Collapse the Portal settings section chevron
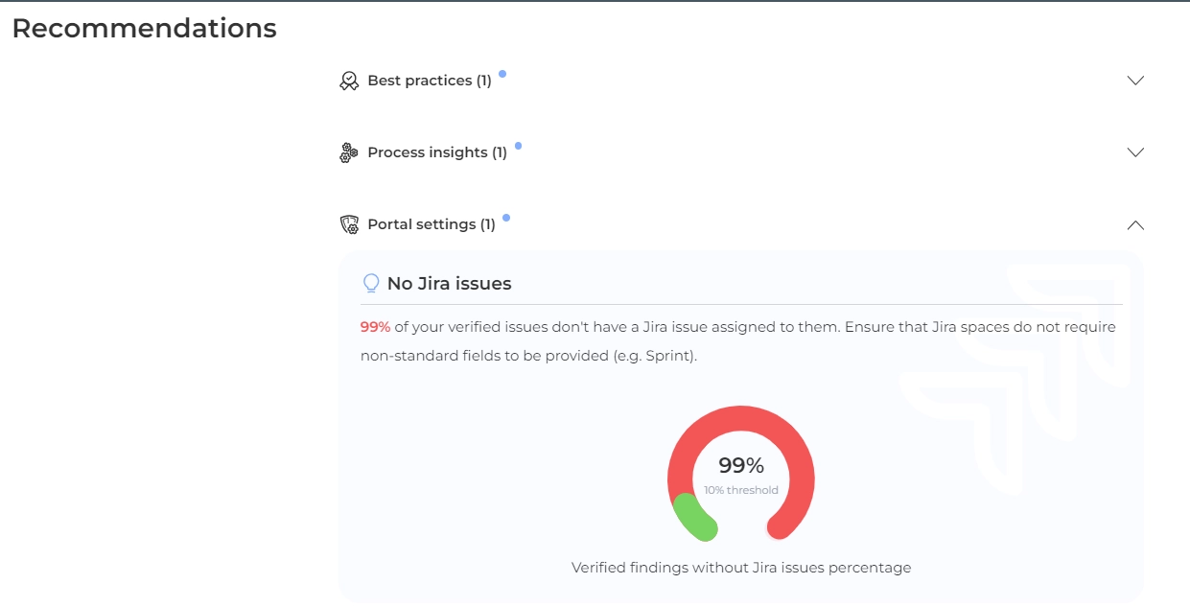The image size is (1190, 607). coord(1135,224)
